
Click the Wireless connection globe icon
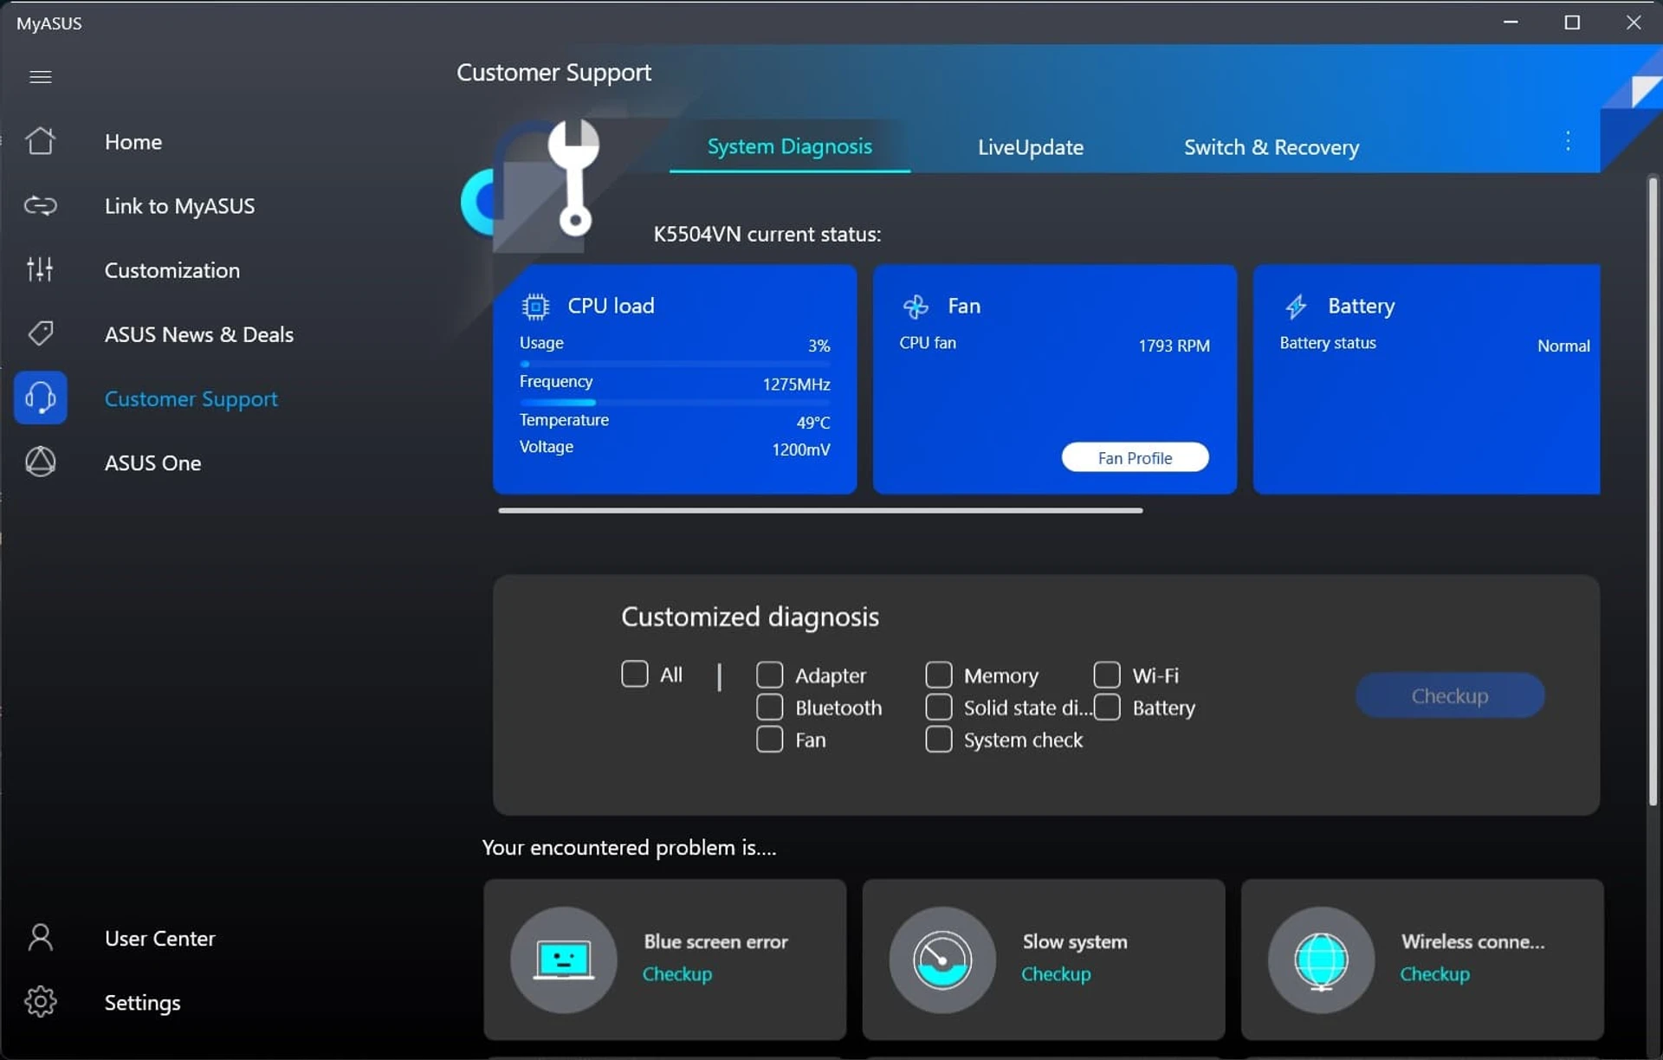(x=1321, y=960)
